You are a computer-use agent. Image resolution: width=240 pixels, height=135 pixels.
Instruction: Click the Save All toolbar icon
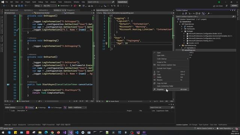[x=22, y=6]
